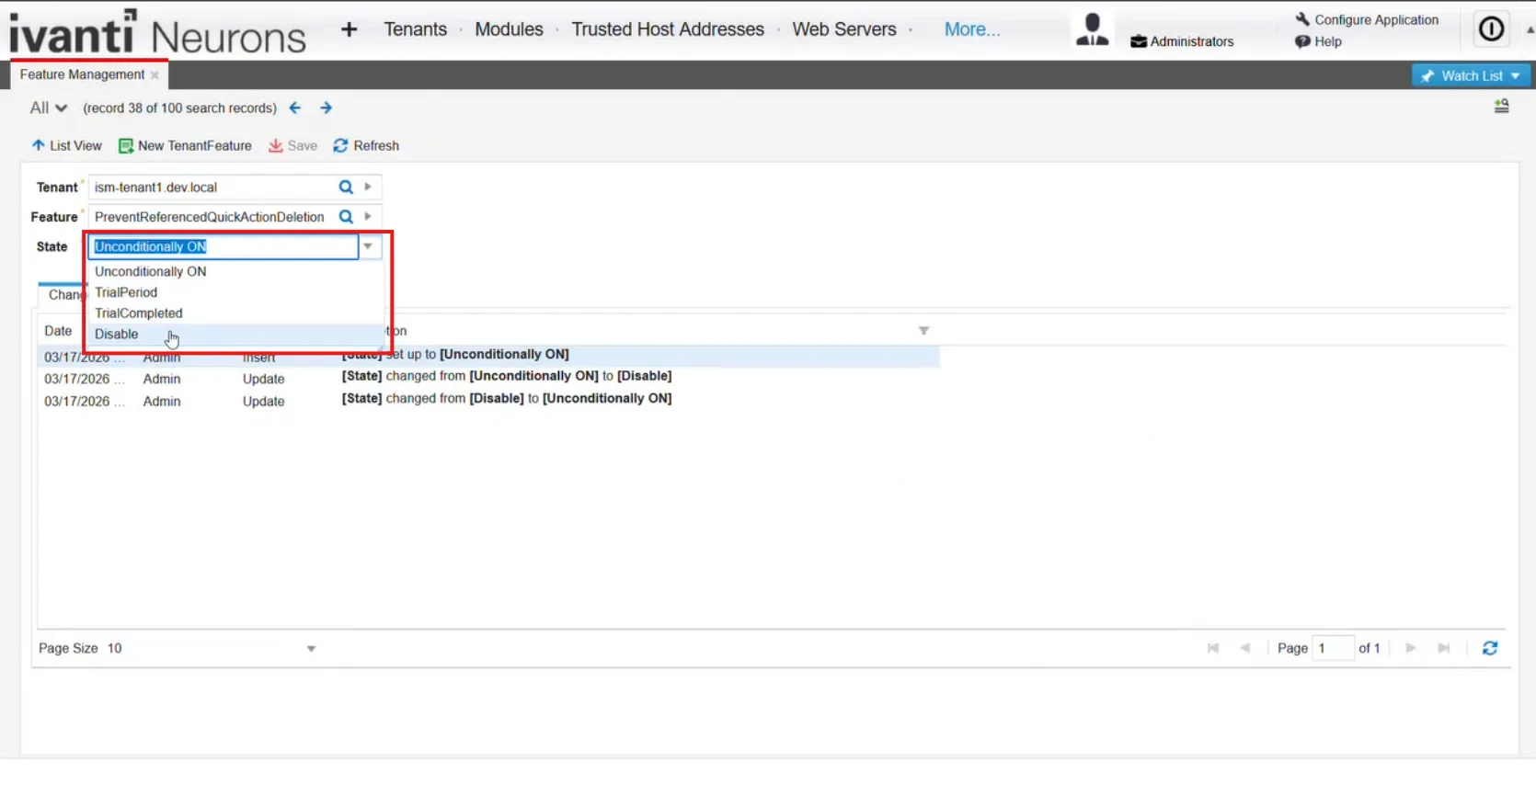Open the Modules workspace tab
The height and width of the screenshot is (785, 1536).
[x=509, y=29]
